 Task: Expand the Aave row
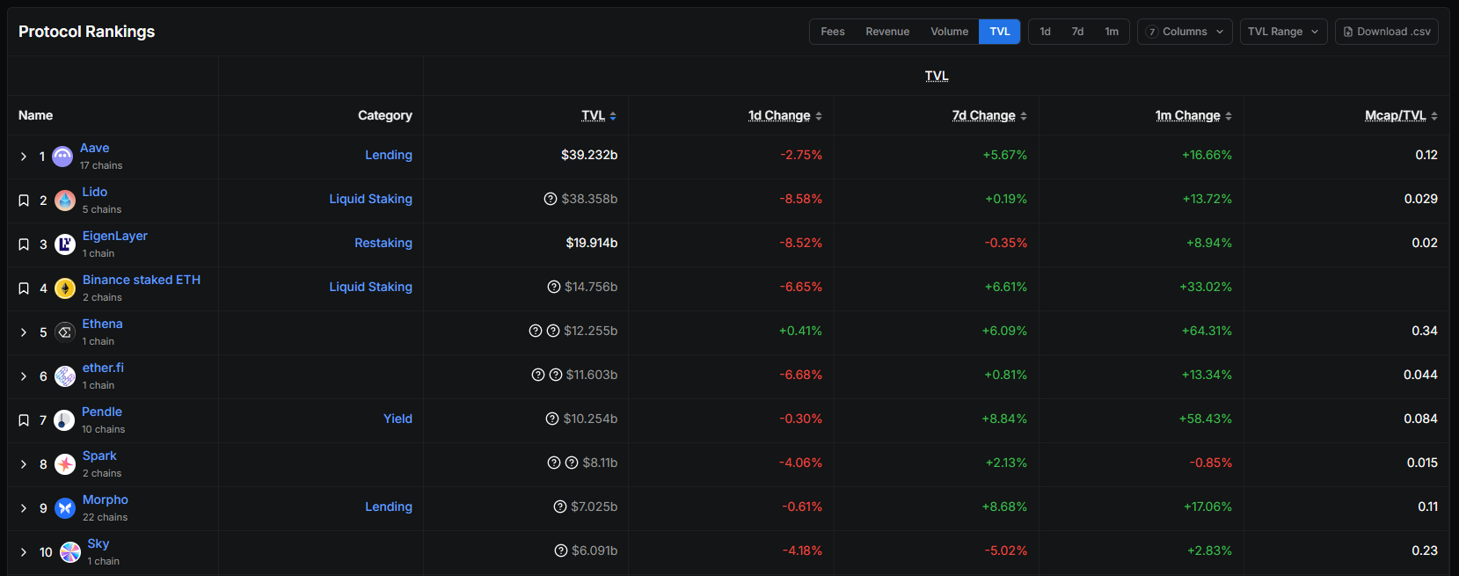pyautogui.click(x=24, y=157)
